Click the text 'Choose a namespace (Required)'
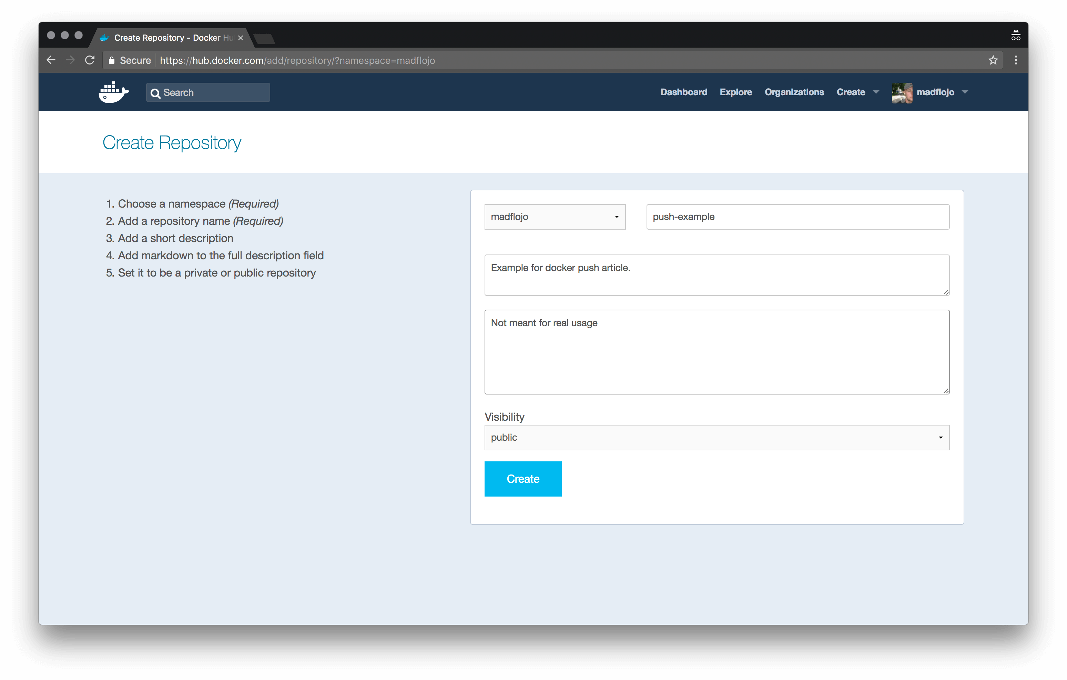Image resolution: width=1067 pixels, height=680 pixels. click(198, 204)
